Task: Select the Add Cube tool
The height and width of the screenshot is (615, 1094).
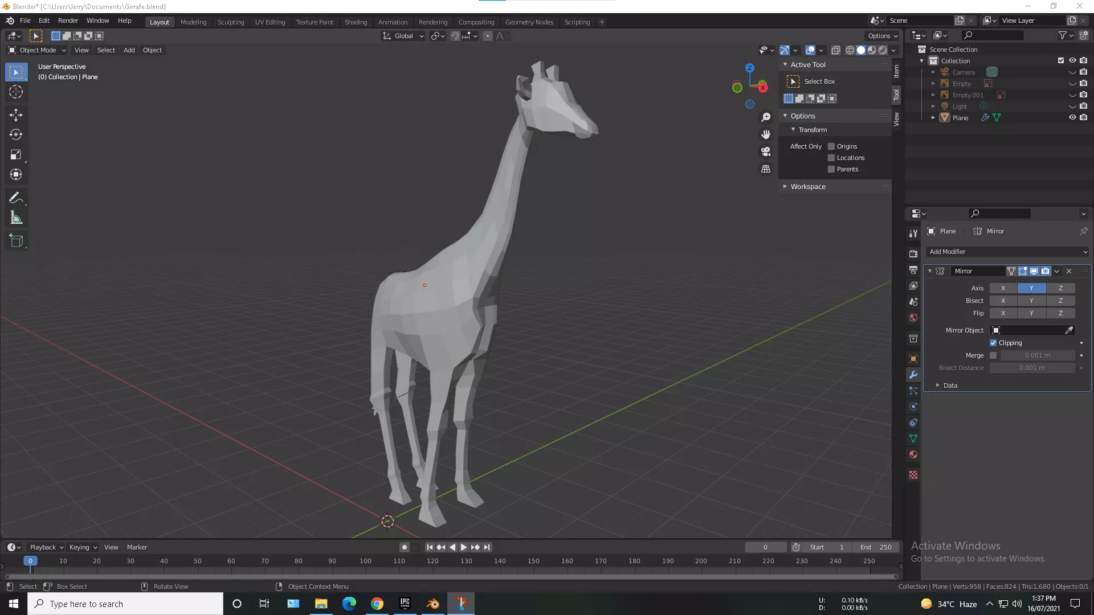Action: tap(16, 240)
